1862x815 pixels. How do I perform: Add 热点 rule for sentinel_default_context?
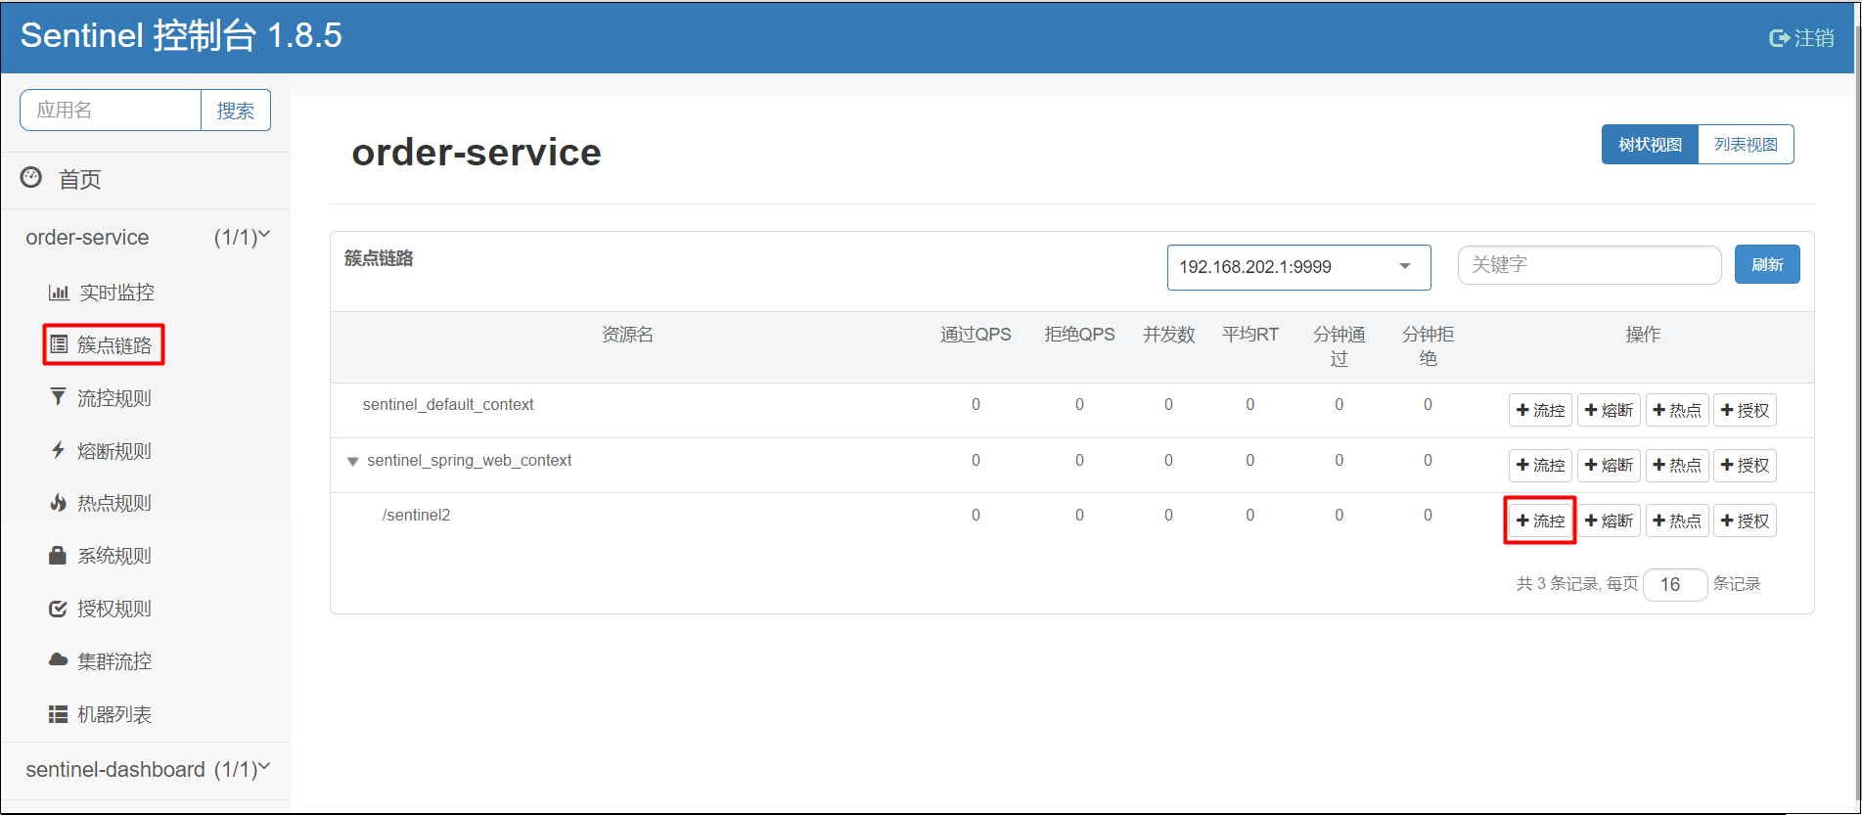pos(1677,410)
